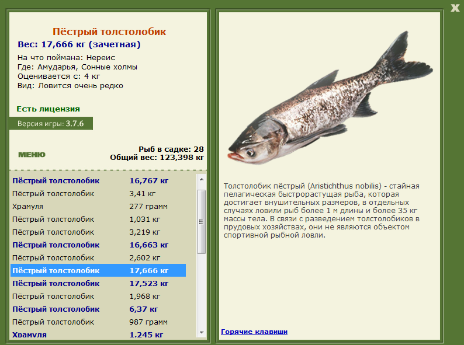Click the На что поймана: Нереис line
464x345 pixels.
click(66, 58)
